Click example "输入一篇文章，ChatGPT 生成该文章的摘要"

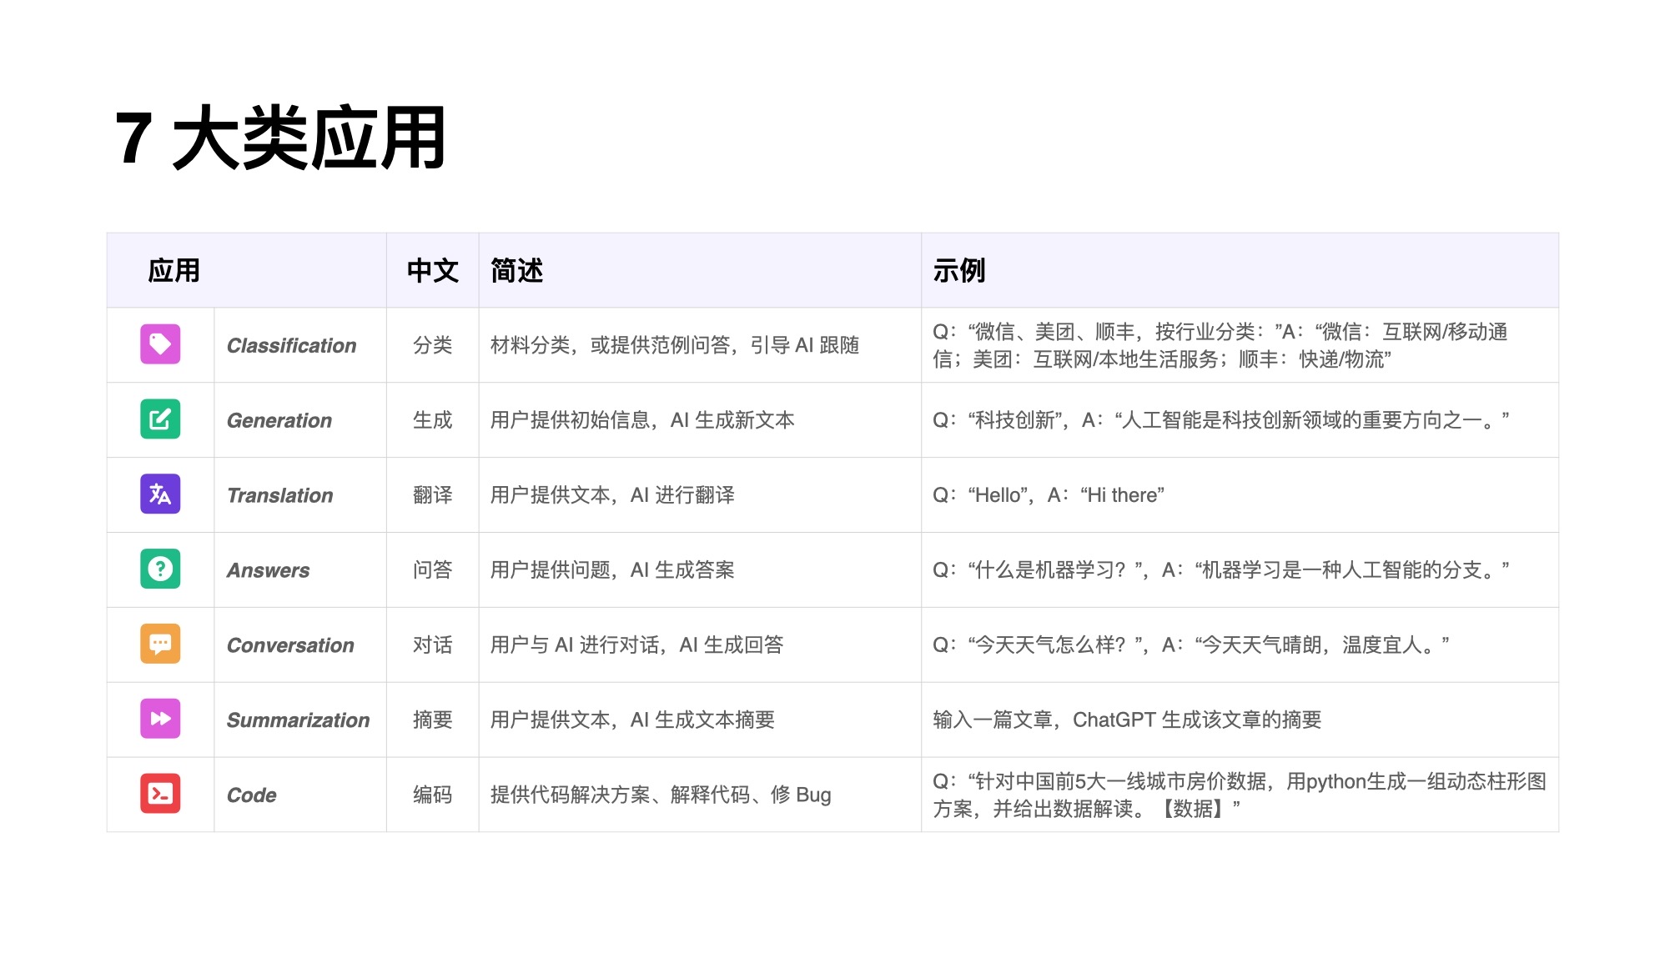[1127, 720]
